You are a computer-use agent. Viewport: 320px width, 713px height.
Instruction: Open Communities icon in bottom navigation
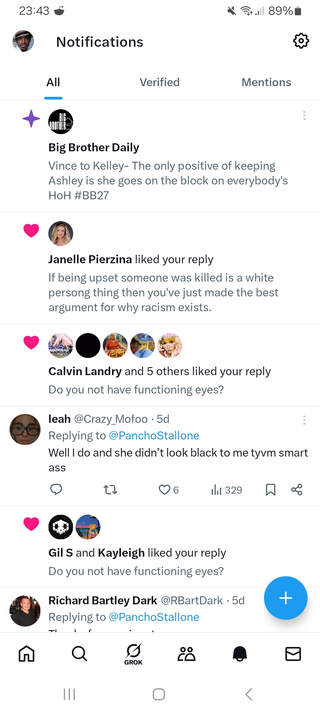[186, 654]
